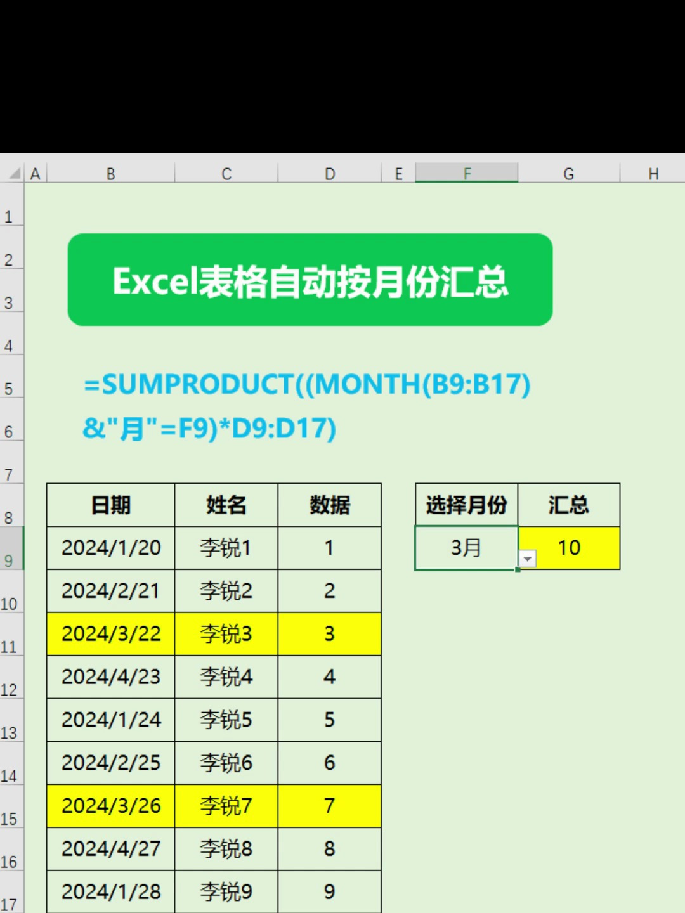Select data cell with value 9

(x=330, y=892)
